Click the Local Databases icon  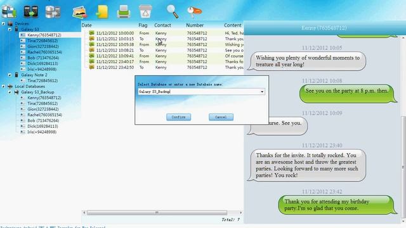tap(10, 86)
